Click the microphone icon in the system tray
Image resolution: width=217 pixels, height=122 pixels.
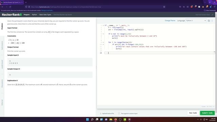pyautogui.click(x=201, y=119)
